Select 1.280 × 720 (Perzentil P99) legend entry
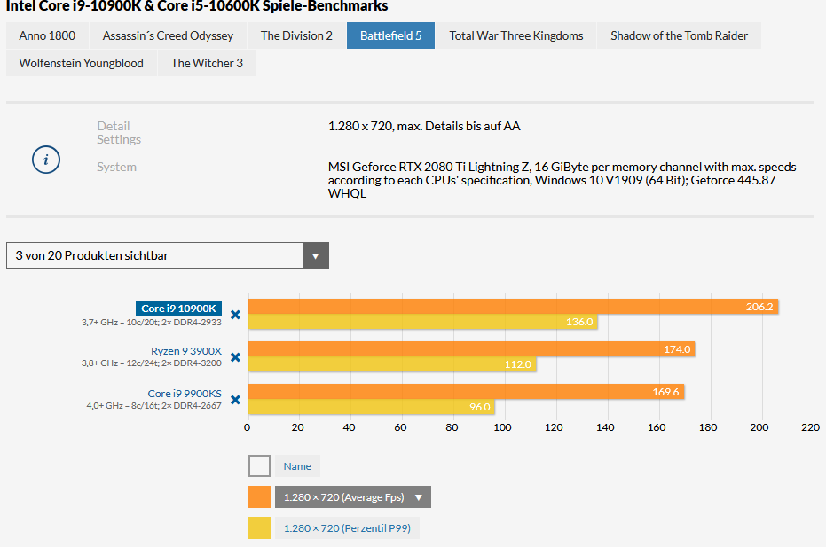This screenshot has height=547, width=826. (x=347, y=528)
